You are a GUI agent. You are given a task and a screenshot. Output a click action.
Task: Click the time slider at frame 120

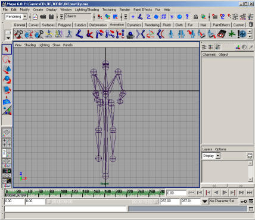coord(74,192)
